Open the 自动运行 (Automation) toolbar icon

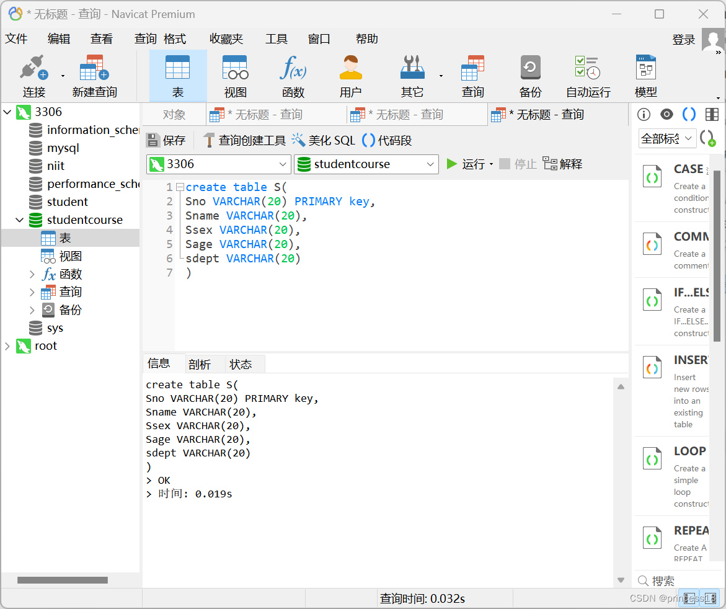[587, 74]
